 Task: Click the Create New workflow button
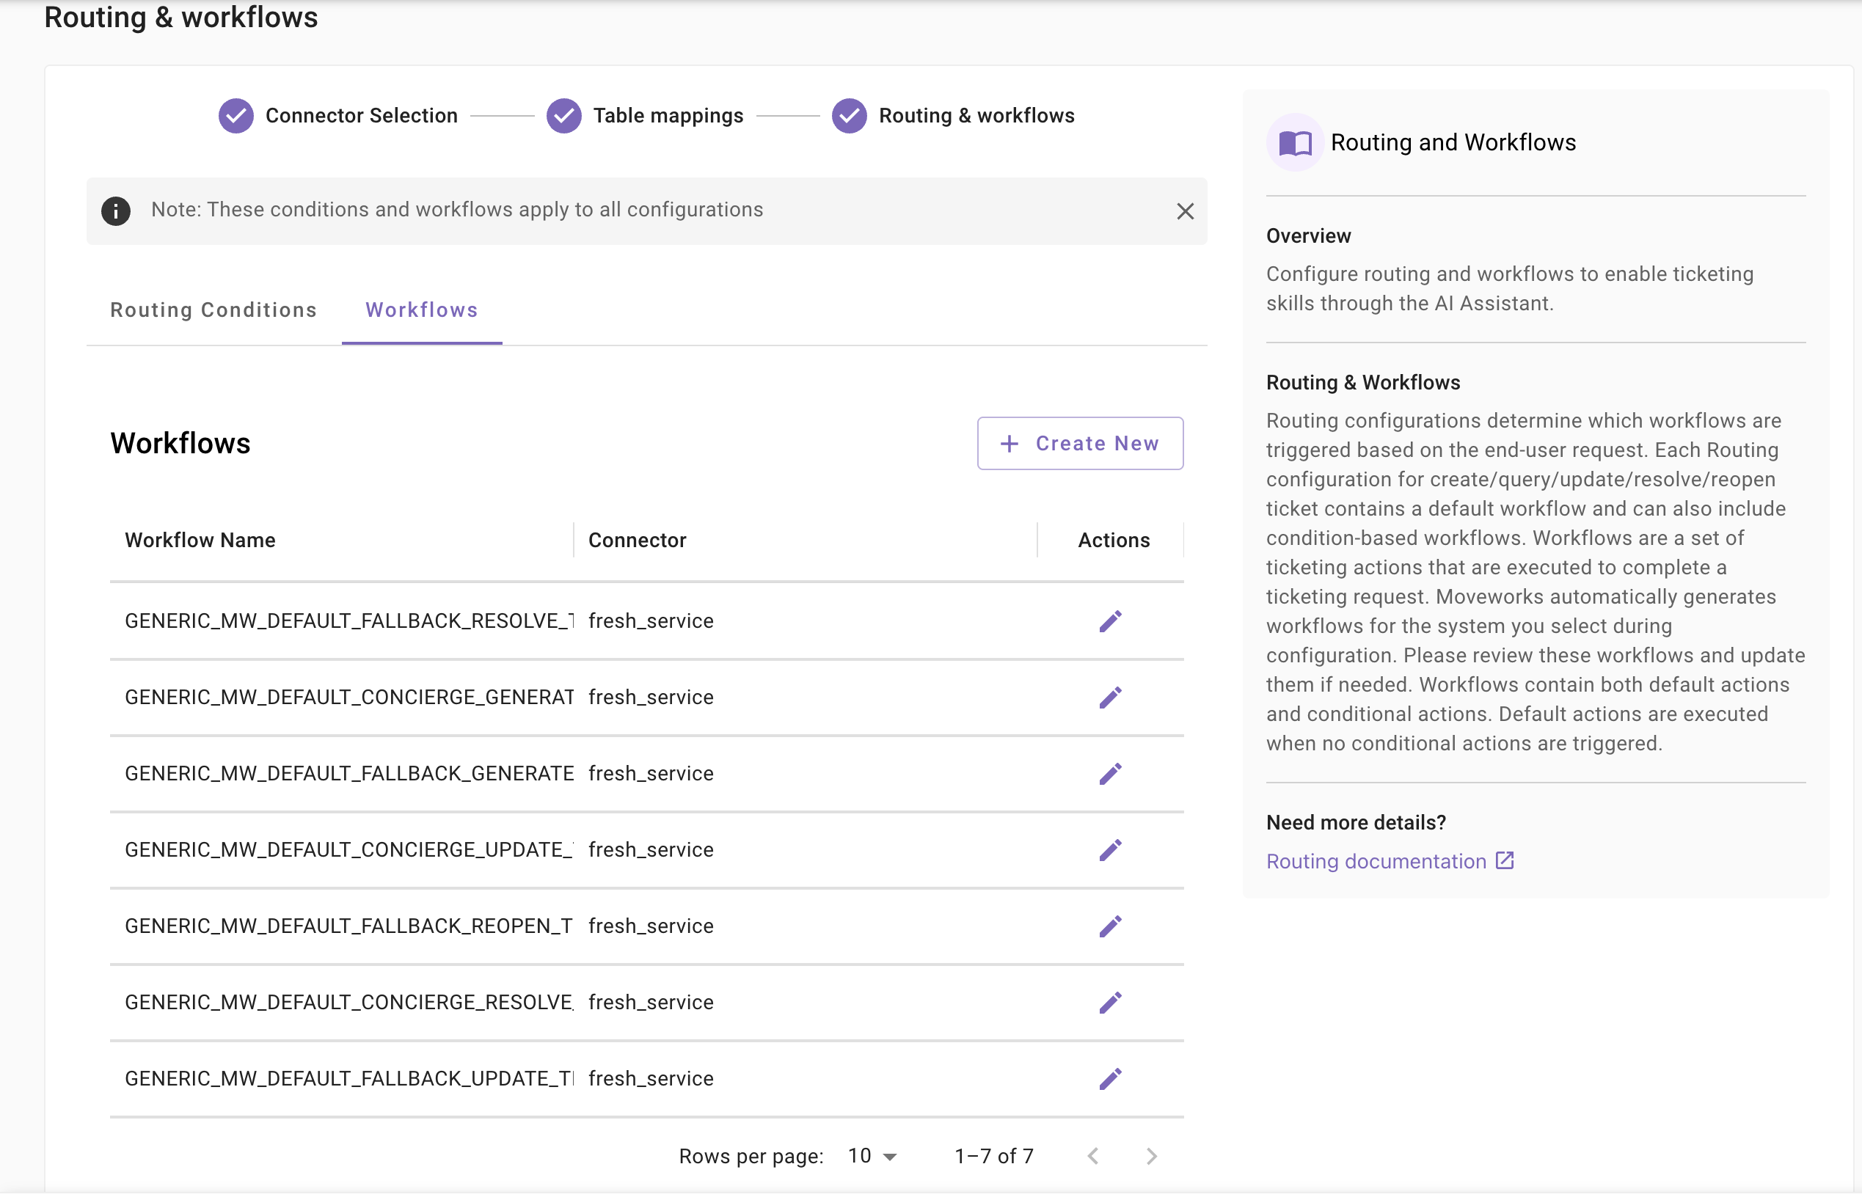coord(1079,443)
